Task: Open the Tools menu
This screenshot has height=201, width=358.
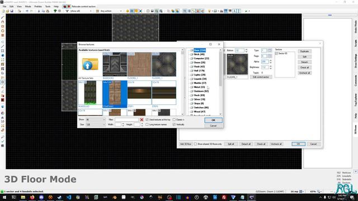Action: [48, 6]
